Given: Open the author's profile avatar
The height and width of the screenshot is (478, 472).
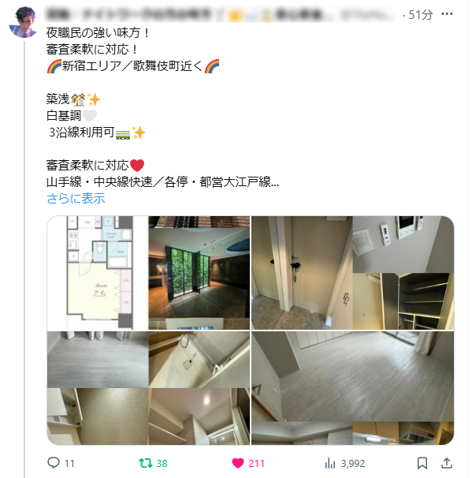Looking at the screenshot, I should coord(24,22).
